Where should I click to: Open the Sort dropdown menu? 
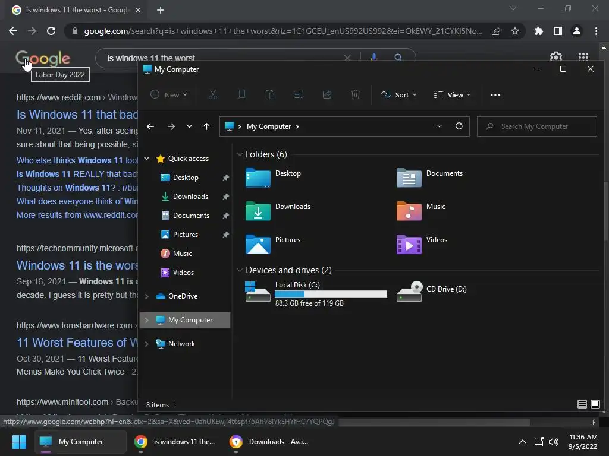(x=398, y=94)
